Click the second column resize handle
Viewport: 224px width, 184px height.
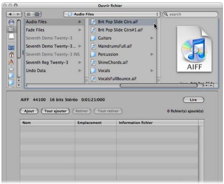pos(159,80)
